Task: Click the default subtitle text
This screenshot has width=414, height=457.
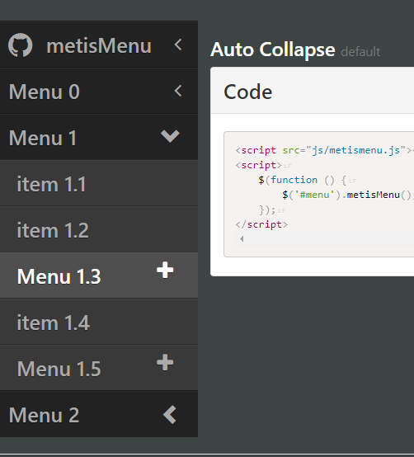Action: (360, 52)
